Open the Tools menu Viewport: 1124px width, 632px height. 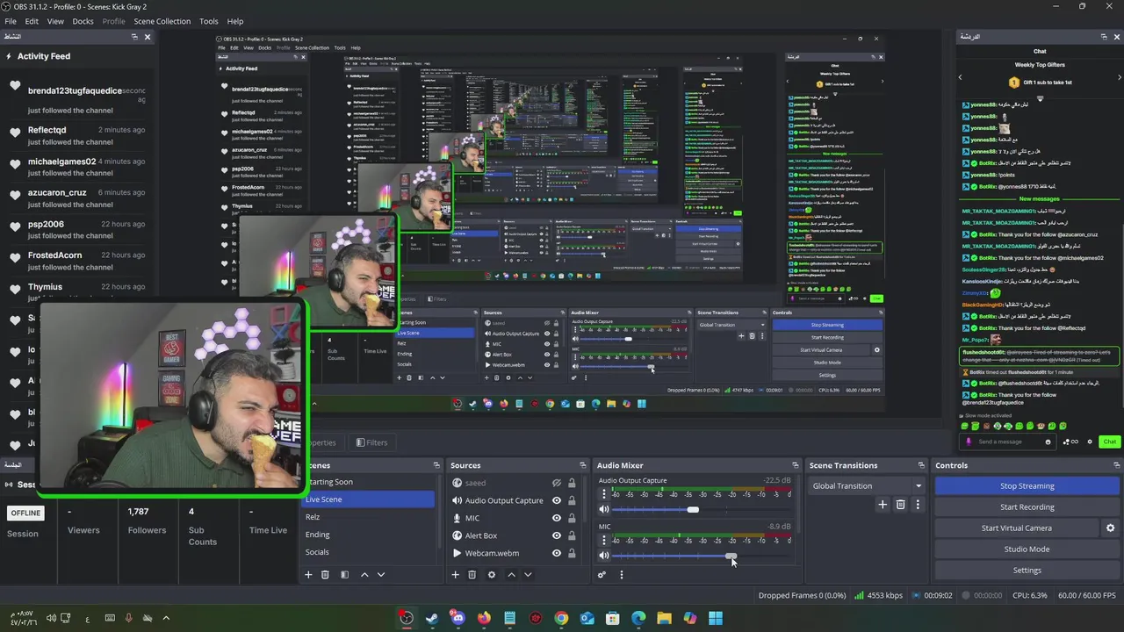click(x=209, y=21)
